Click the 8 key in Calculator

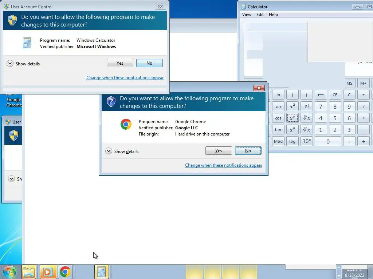click(x=335, y=106)
